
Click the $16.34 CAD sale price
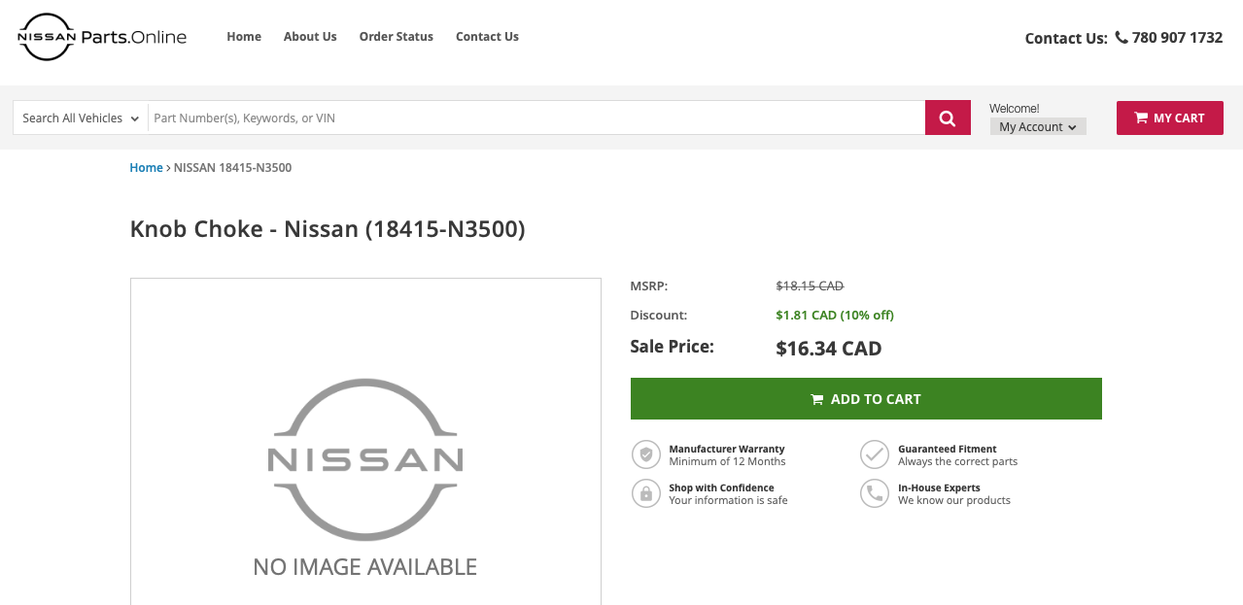click(x=829, y=349)
